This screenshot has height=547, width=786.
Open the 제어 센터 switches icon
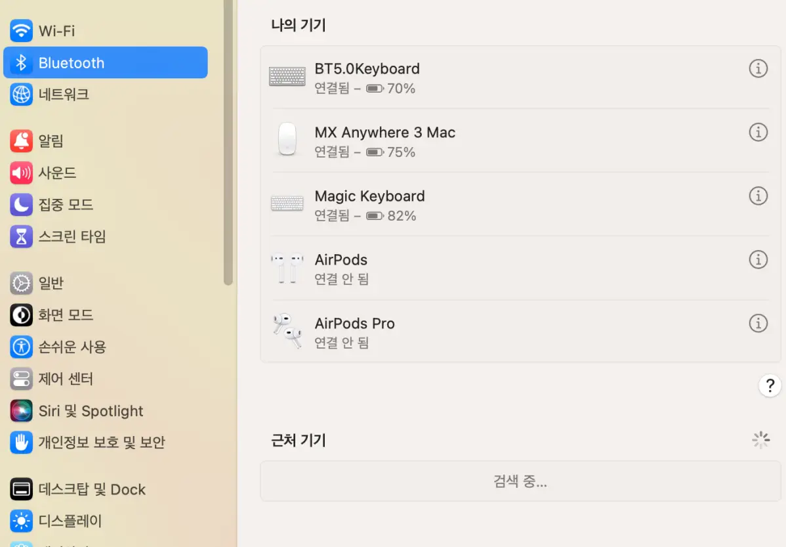click(x=21, y=379)
